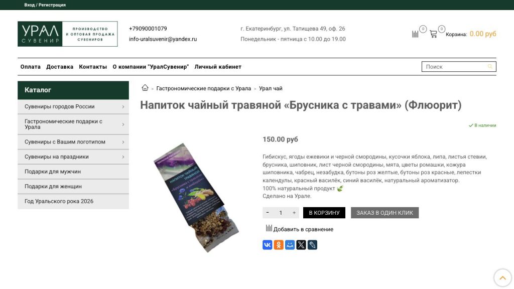Click breadcrumb "Гастрономические подарки с Урала"
The height and width of the screenshot is (289, 514).
coord(204,88)
